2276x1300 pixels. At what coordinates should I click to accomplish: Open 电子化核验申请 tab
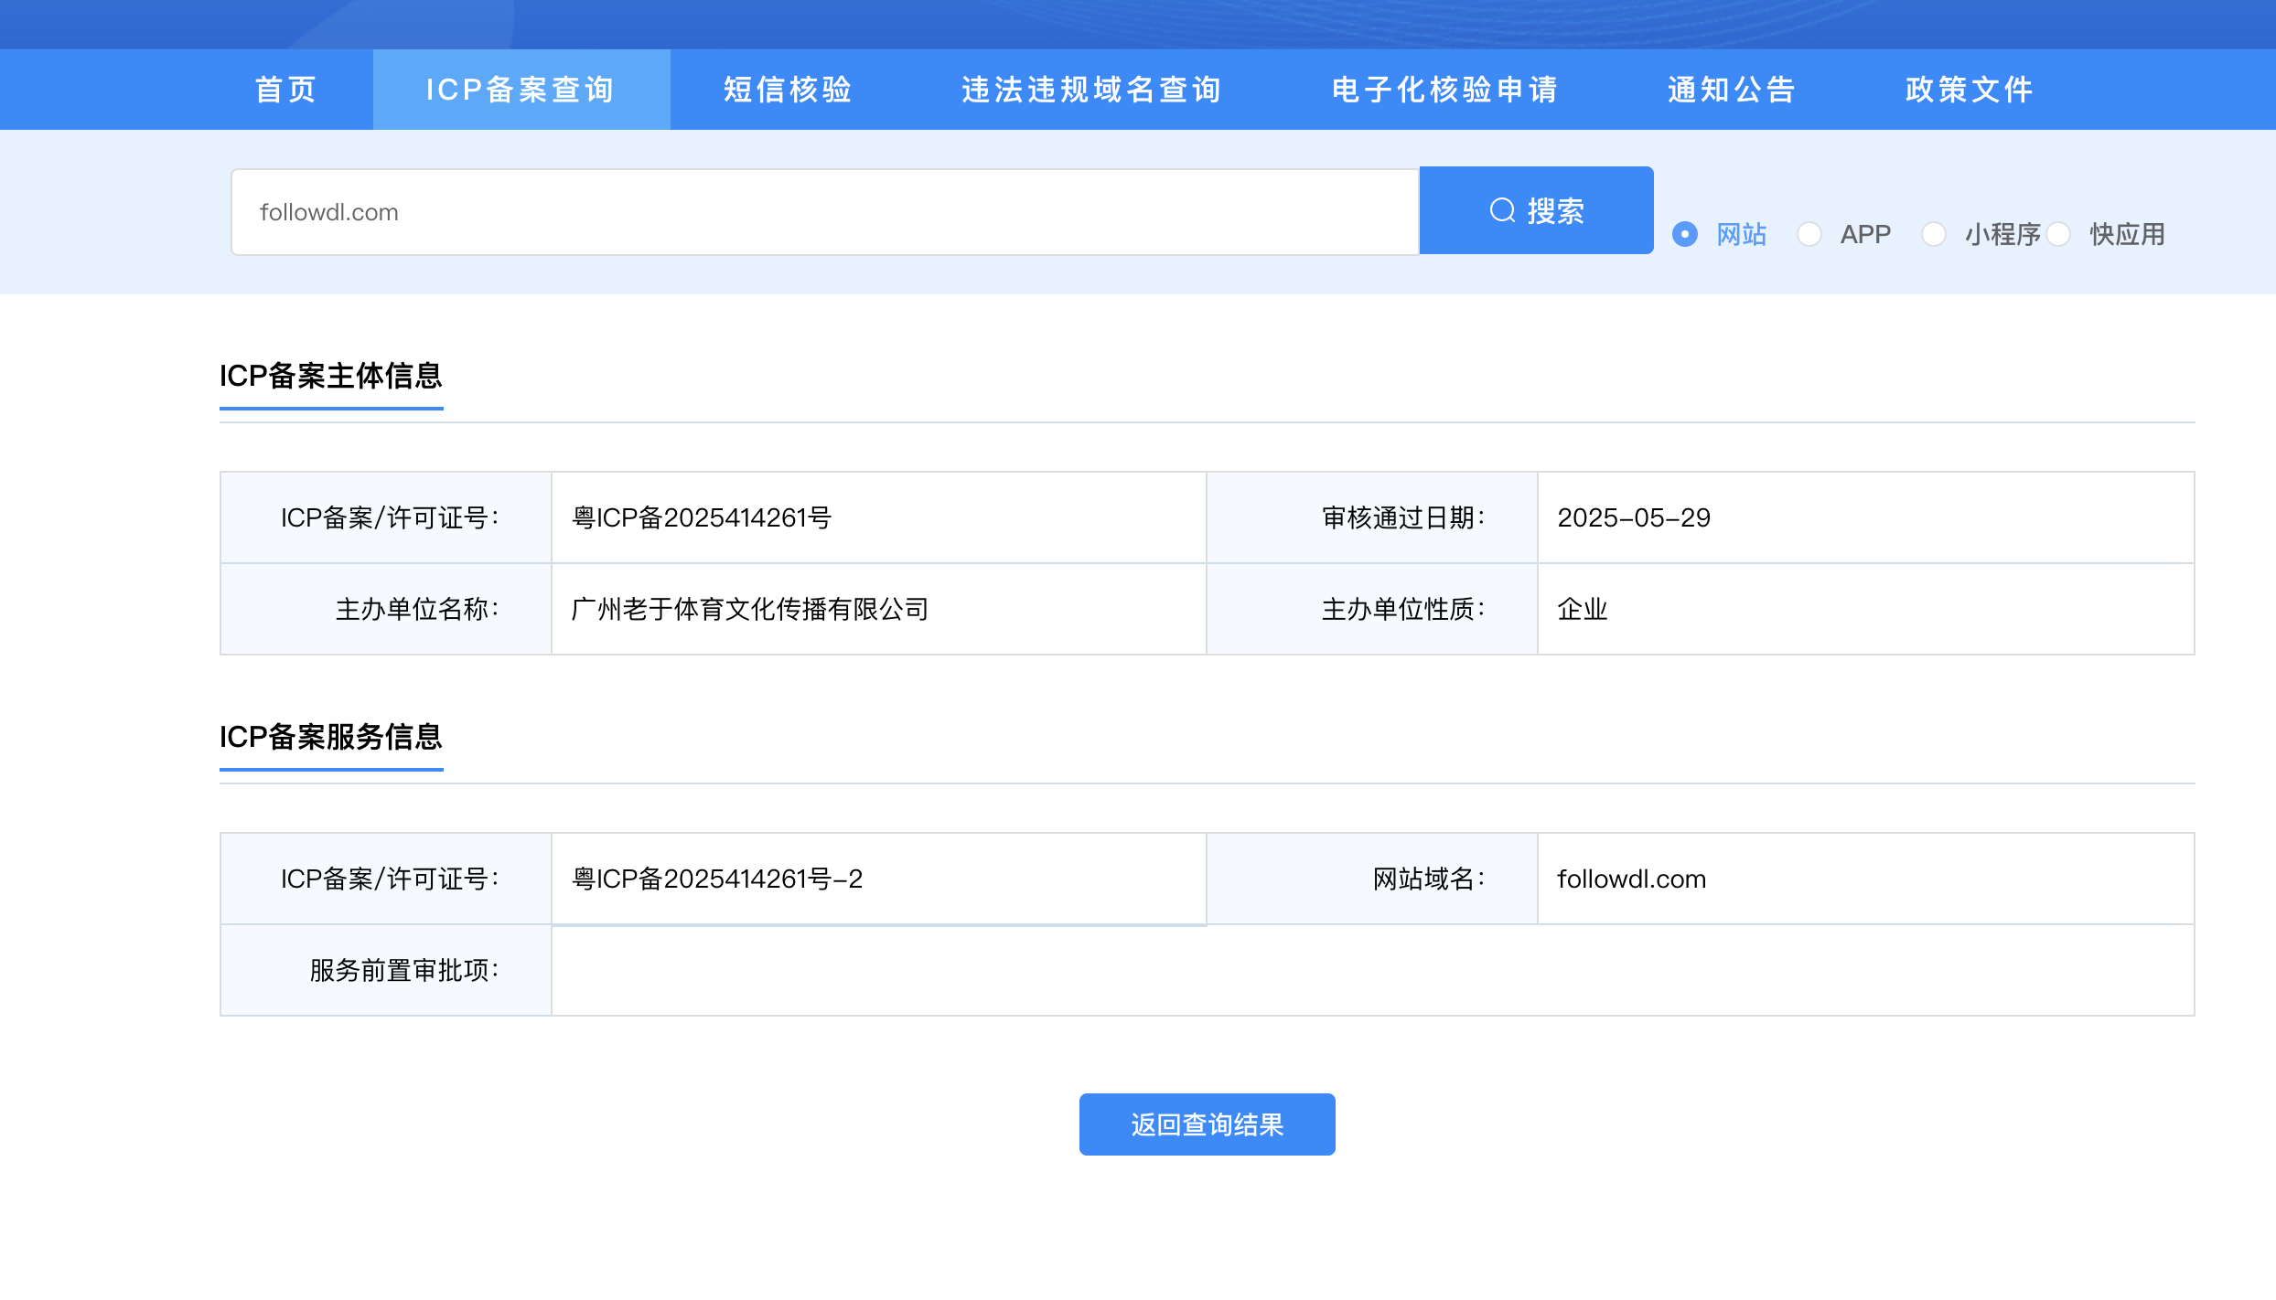pos(1444,90)
